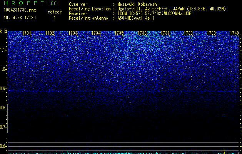
Task: Click the 0.8 frequency axis label
Action: click(3, 108)
